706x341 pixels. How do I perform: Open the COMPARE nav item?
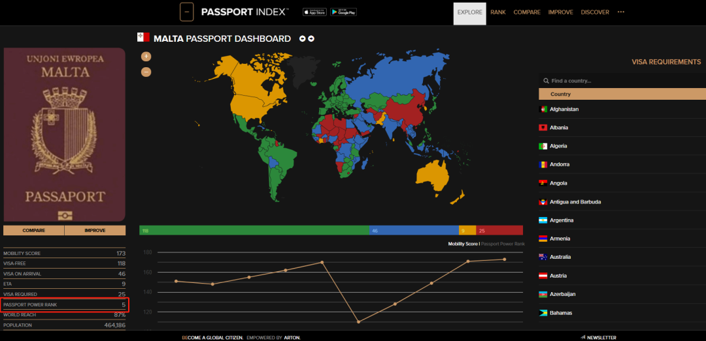[527, 12]
